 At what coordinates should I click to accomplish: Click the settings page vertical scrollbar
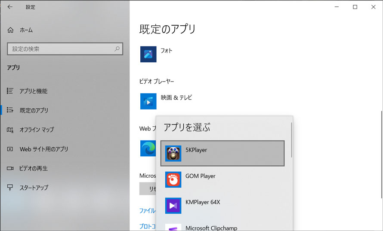tap(382, 155)
